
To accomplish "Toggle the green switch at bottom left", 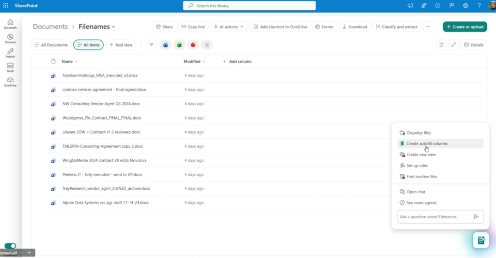I will click(x=10, y=246).
